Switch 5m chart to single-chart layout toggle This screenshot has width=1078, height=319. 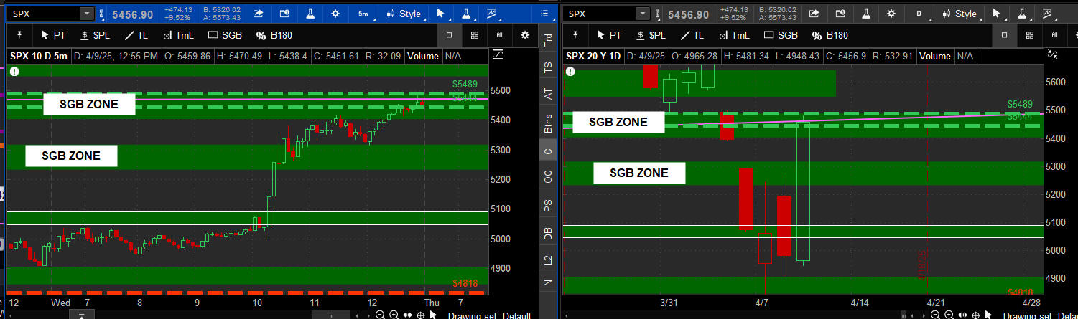(x=449, y=34)
